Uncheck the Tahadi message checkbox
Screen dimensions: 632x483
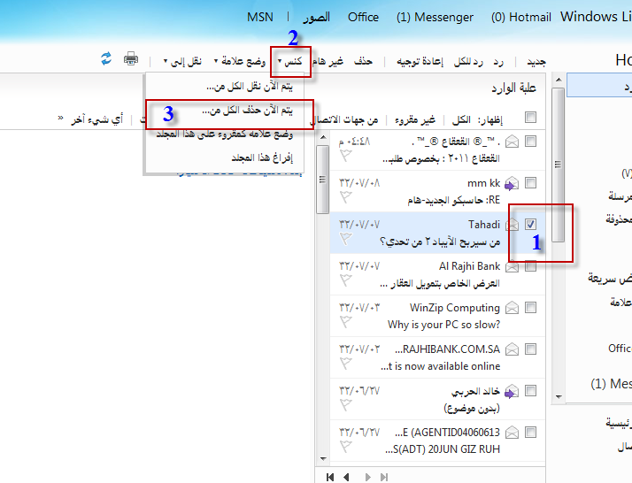click(530, 224)
